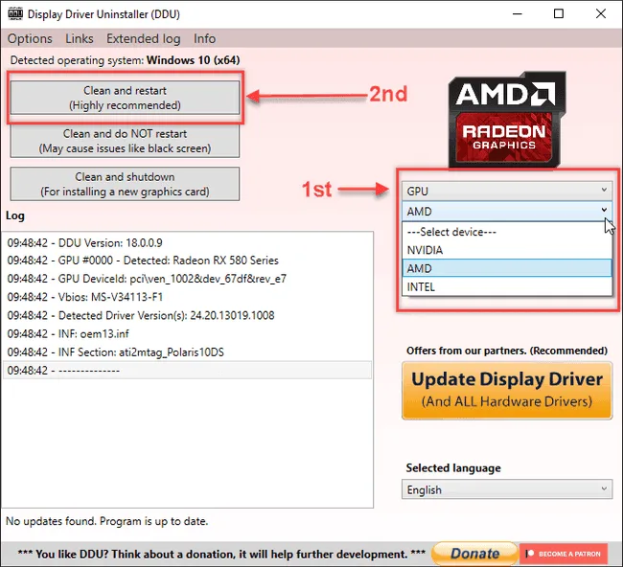Open the Options menu
The width and height of the screenshot is (623, 567).
(x=30, y=38)
